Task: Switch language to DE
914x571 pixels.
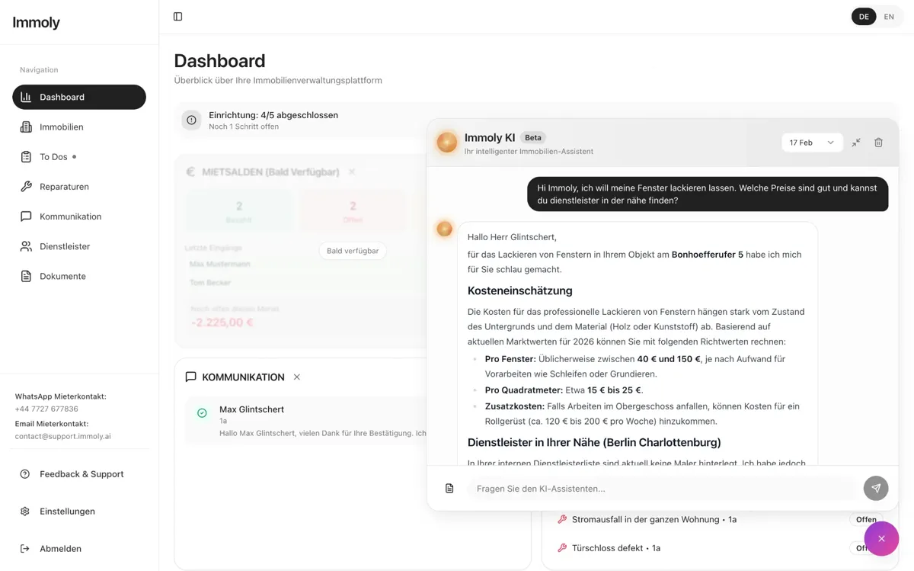Action: 864,16
